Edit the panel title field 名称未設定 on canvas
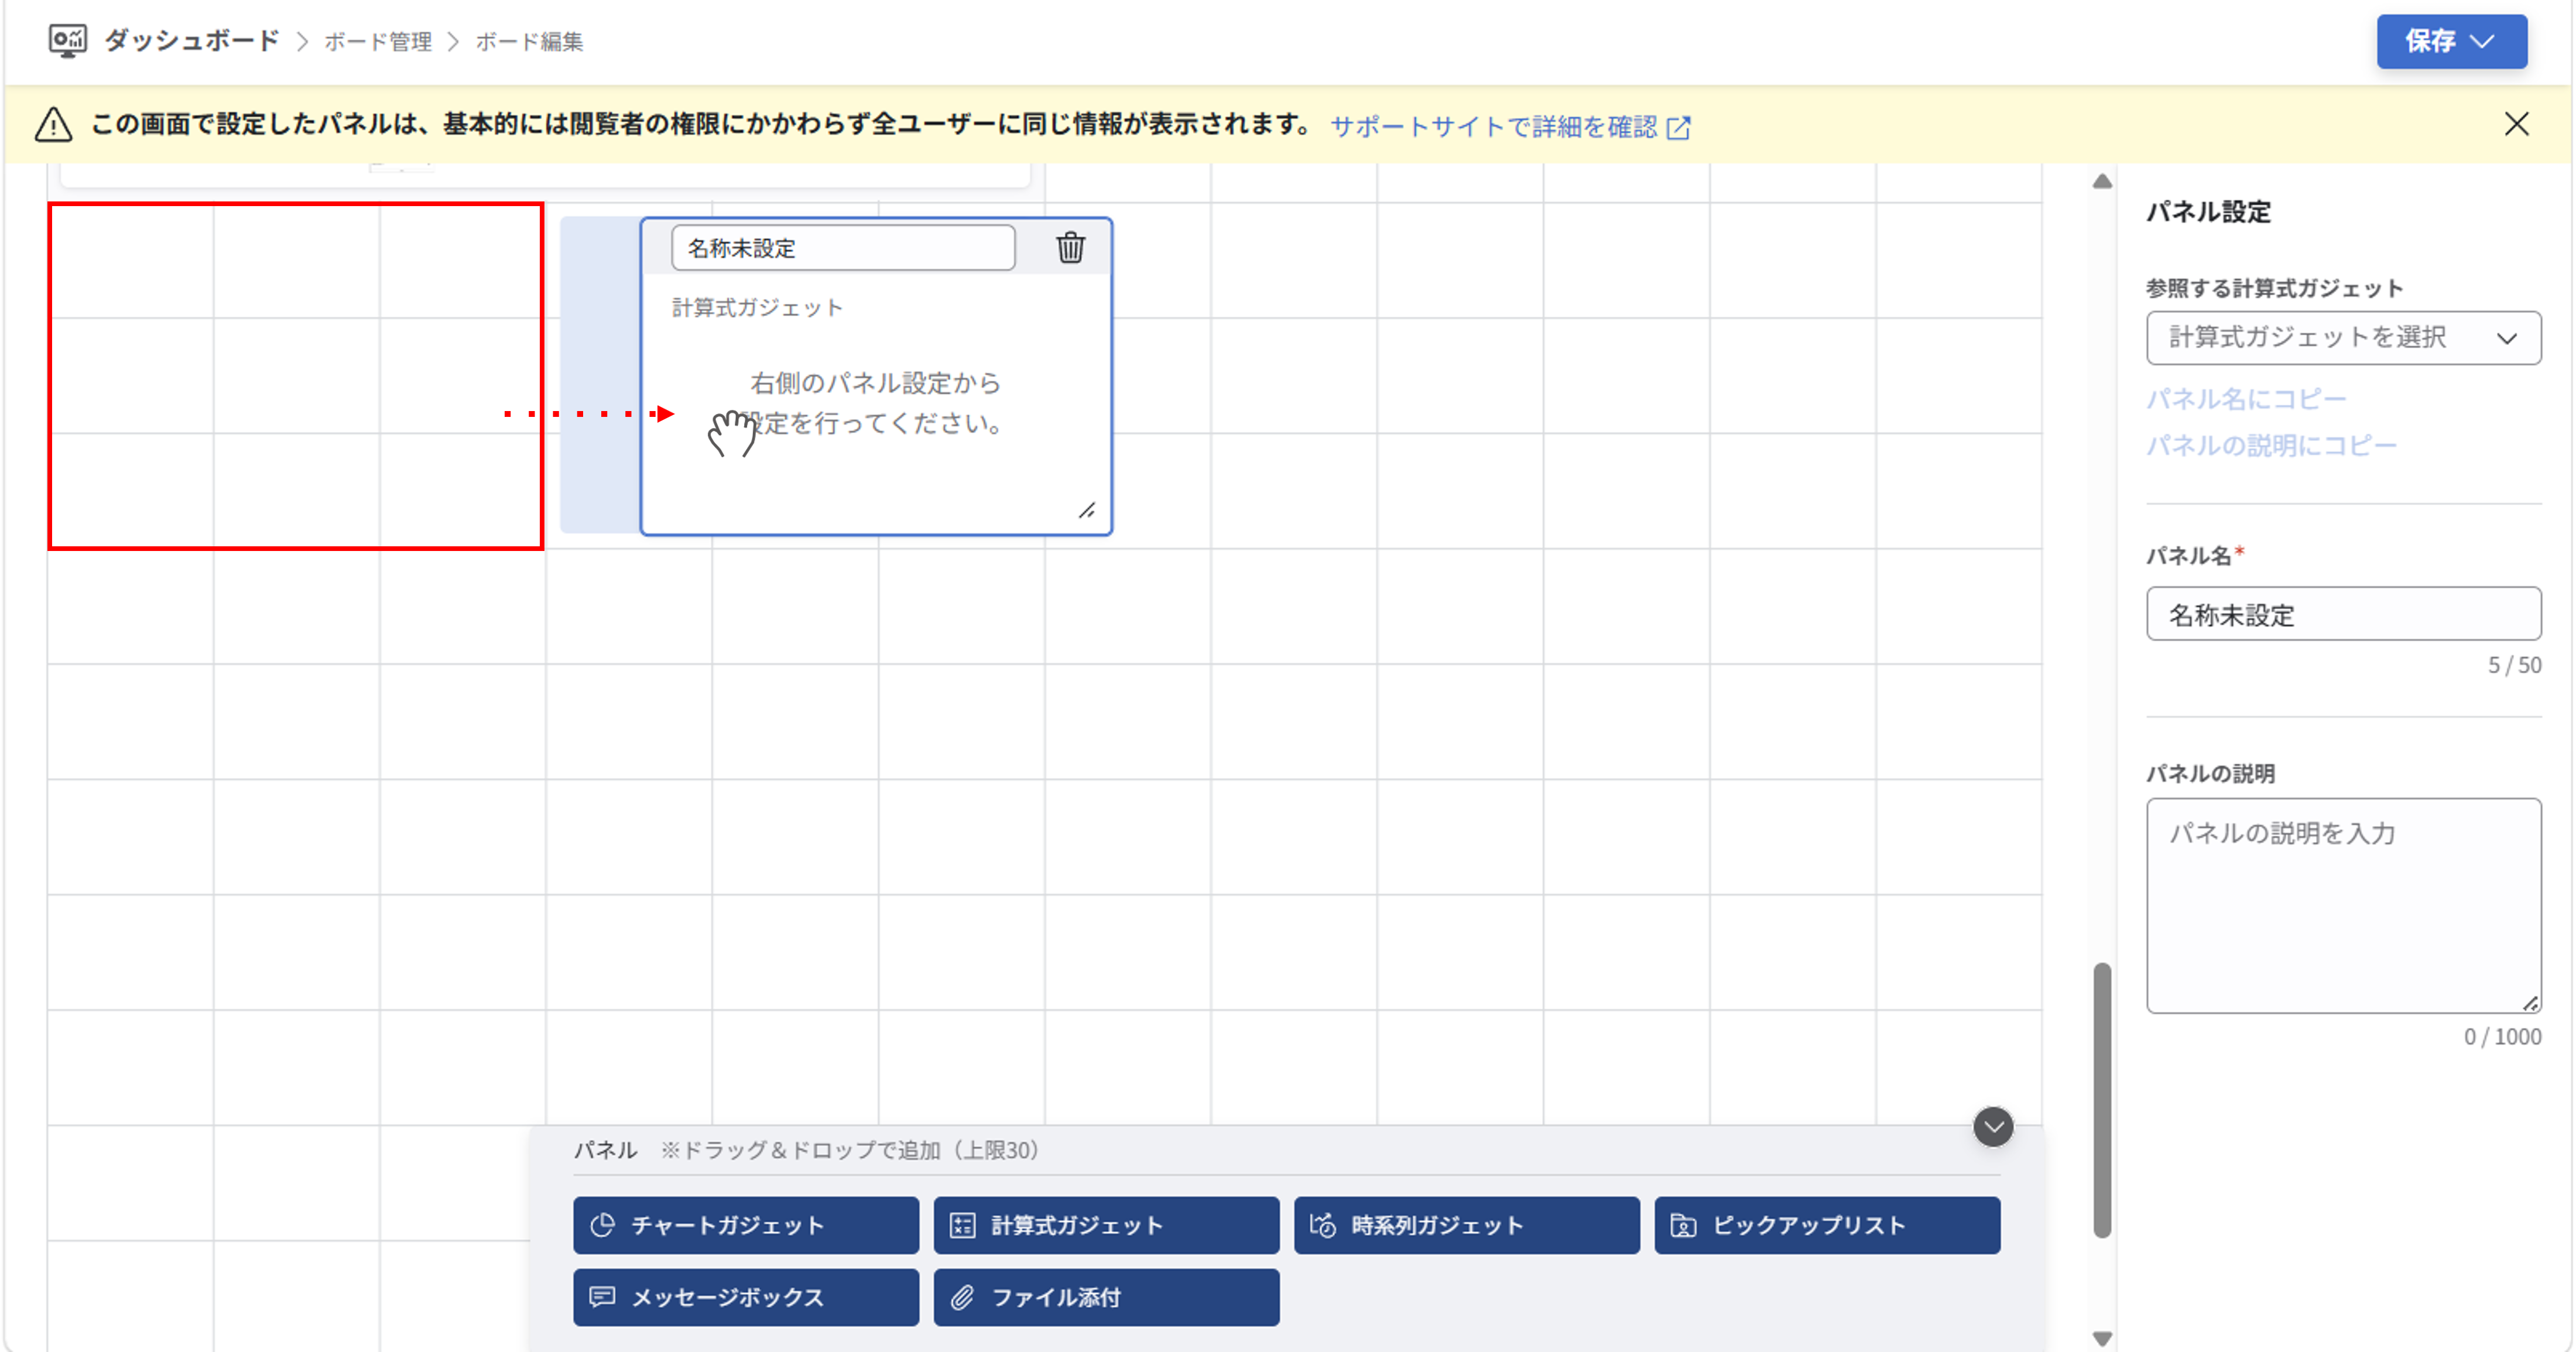Viewport: 2576px width, 1352px height. click(843, 247)
